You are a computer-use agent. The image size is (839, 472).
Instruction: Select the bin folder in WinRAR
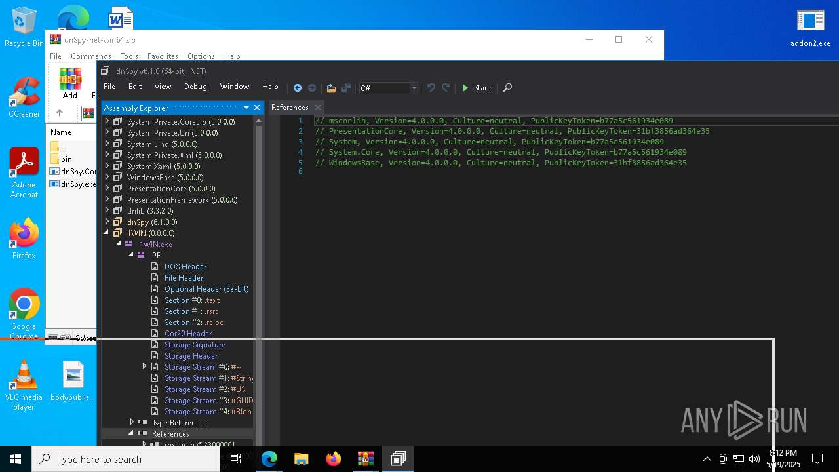(x=66, y=159)
